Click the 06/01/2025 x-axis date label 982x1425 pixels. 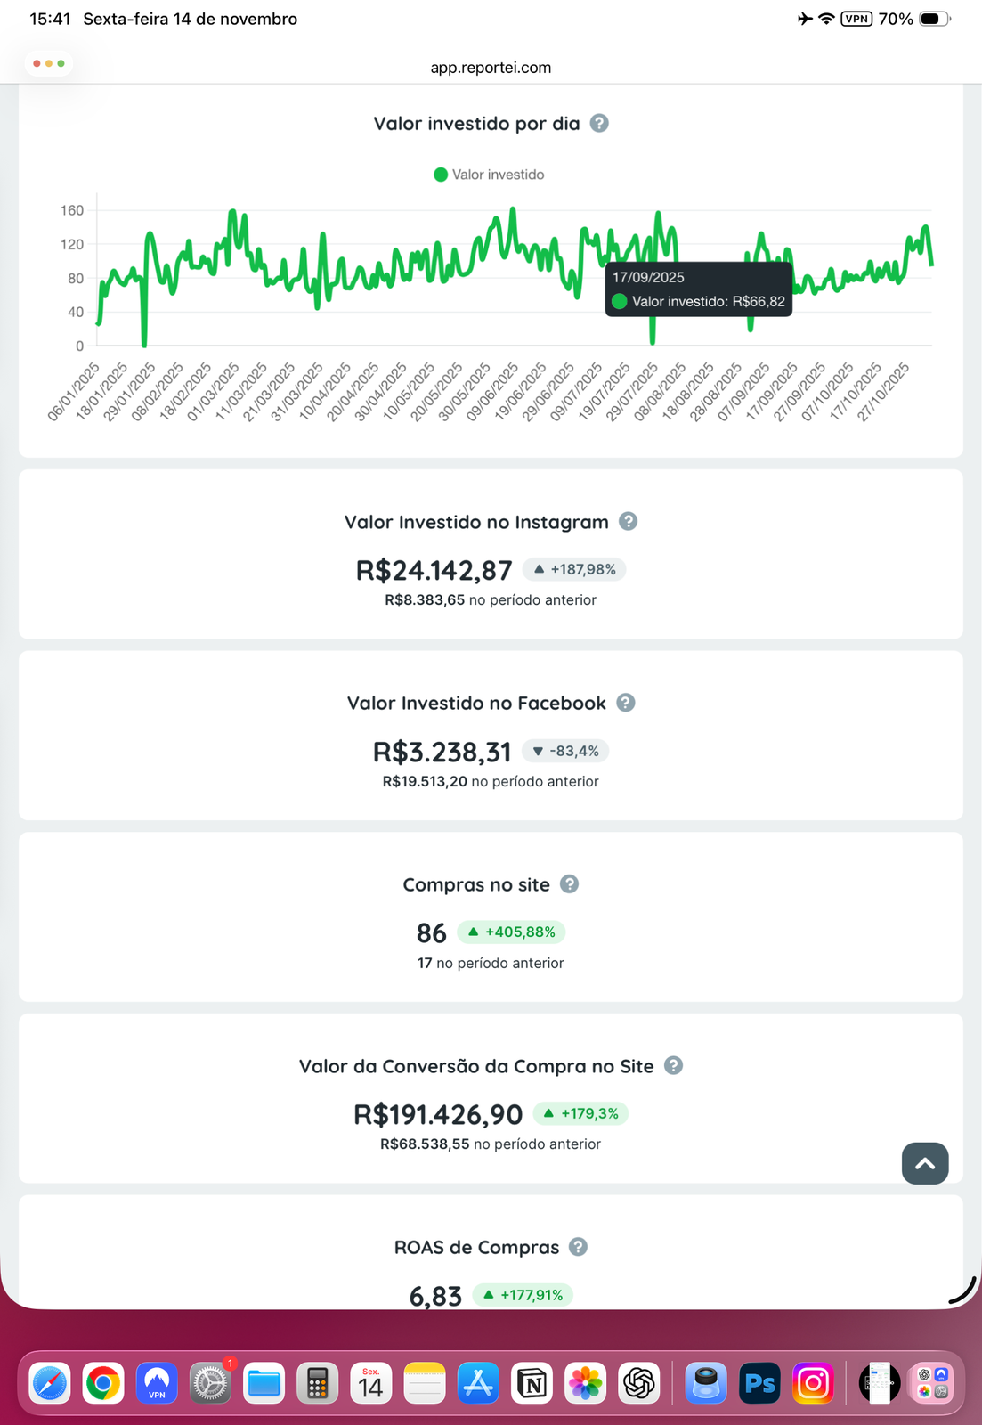point(73,392)
